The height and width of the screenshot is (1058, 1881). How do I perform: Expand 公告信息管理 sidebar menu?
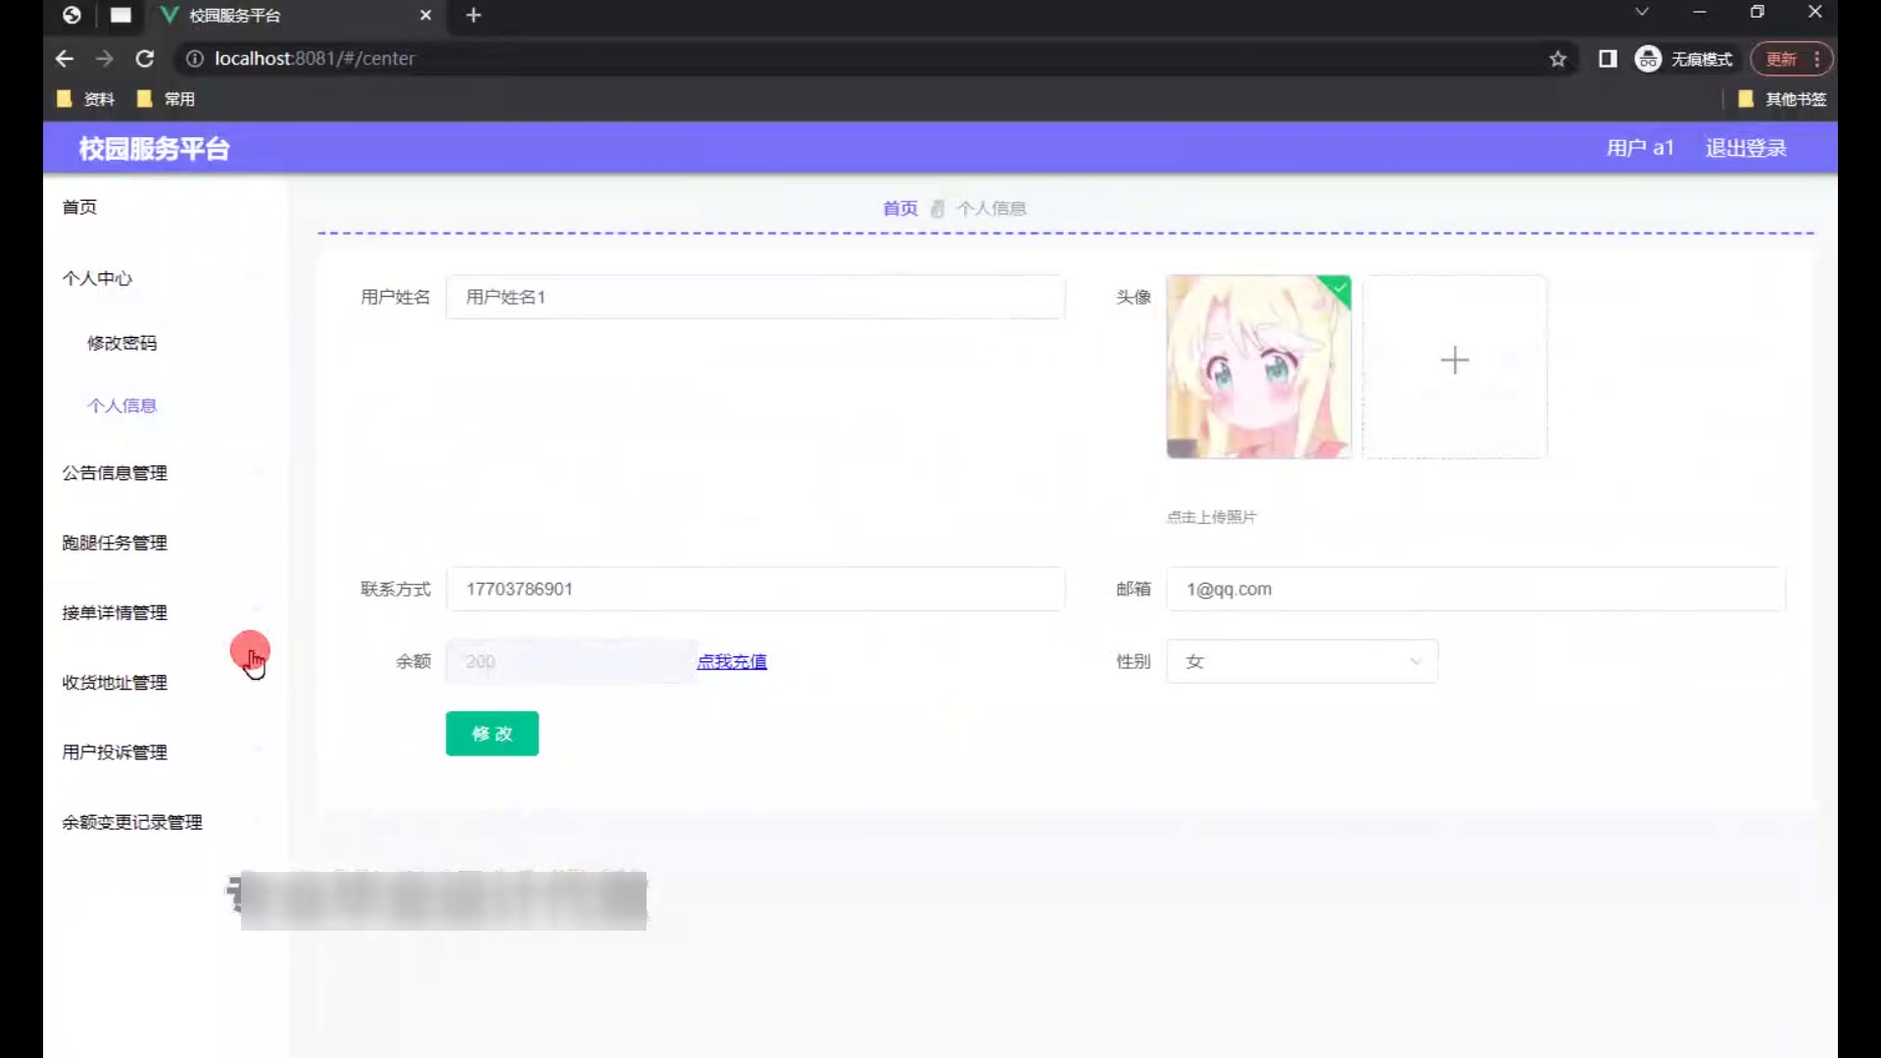click(115, 473)
